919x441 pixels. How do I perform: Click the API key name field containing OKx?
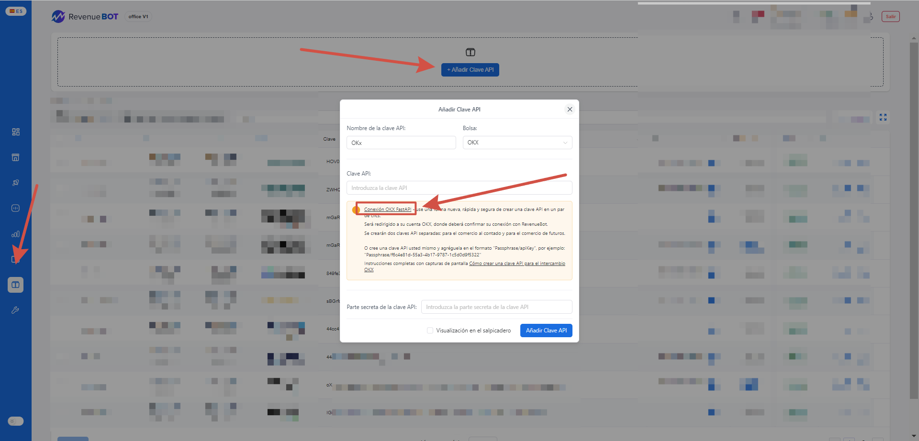(401, 143)
